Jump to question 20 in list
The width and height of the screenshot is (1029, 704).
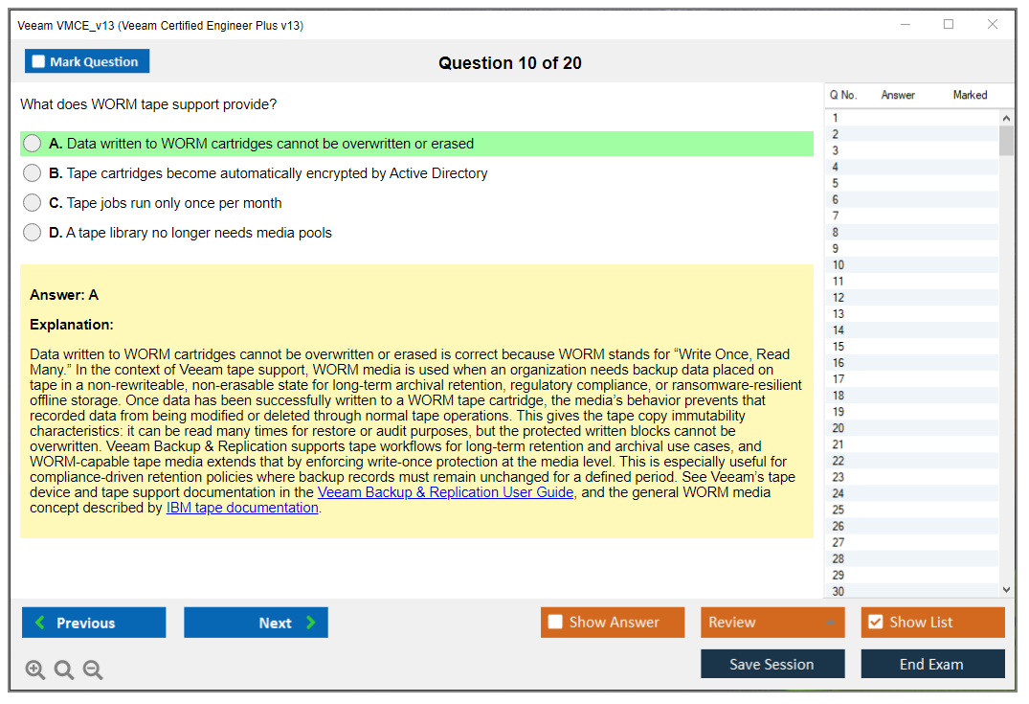[911, 428]
